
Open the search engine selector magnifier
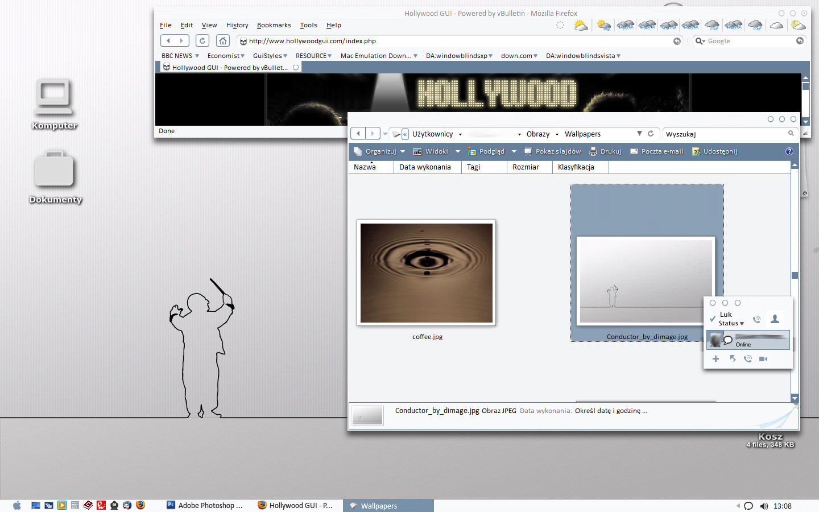point(700,41)
